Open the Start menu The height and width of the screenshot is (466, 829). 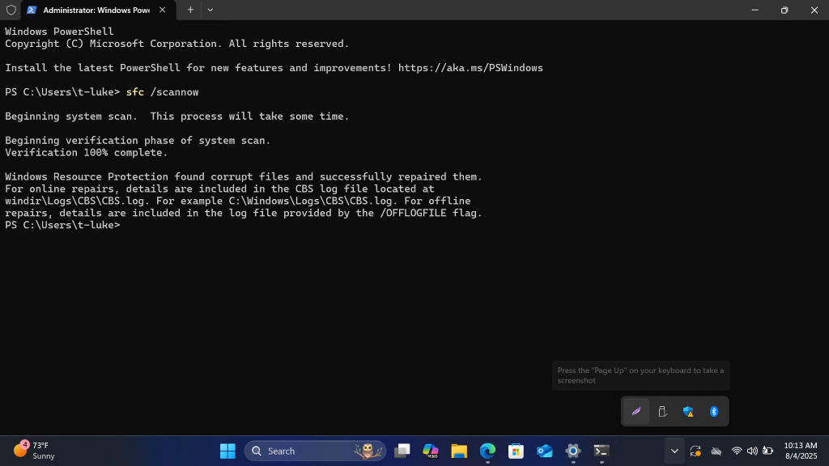227,451
